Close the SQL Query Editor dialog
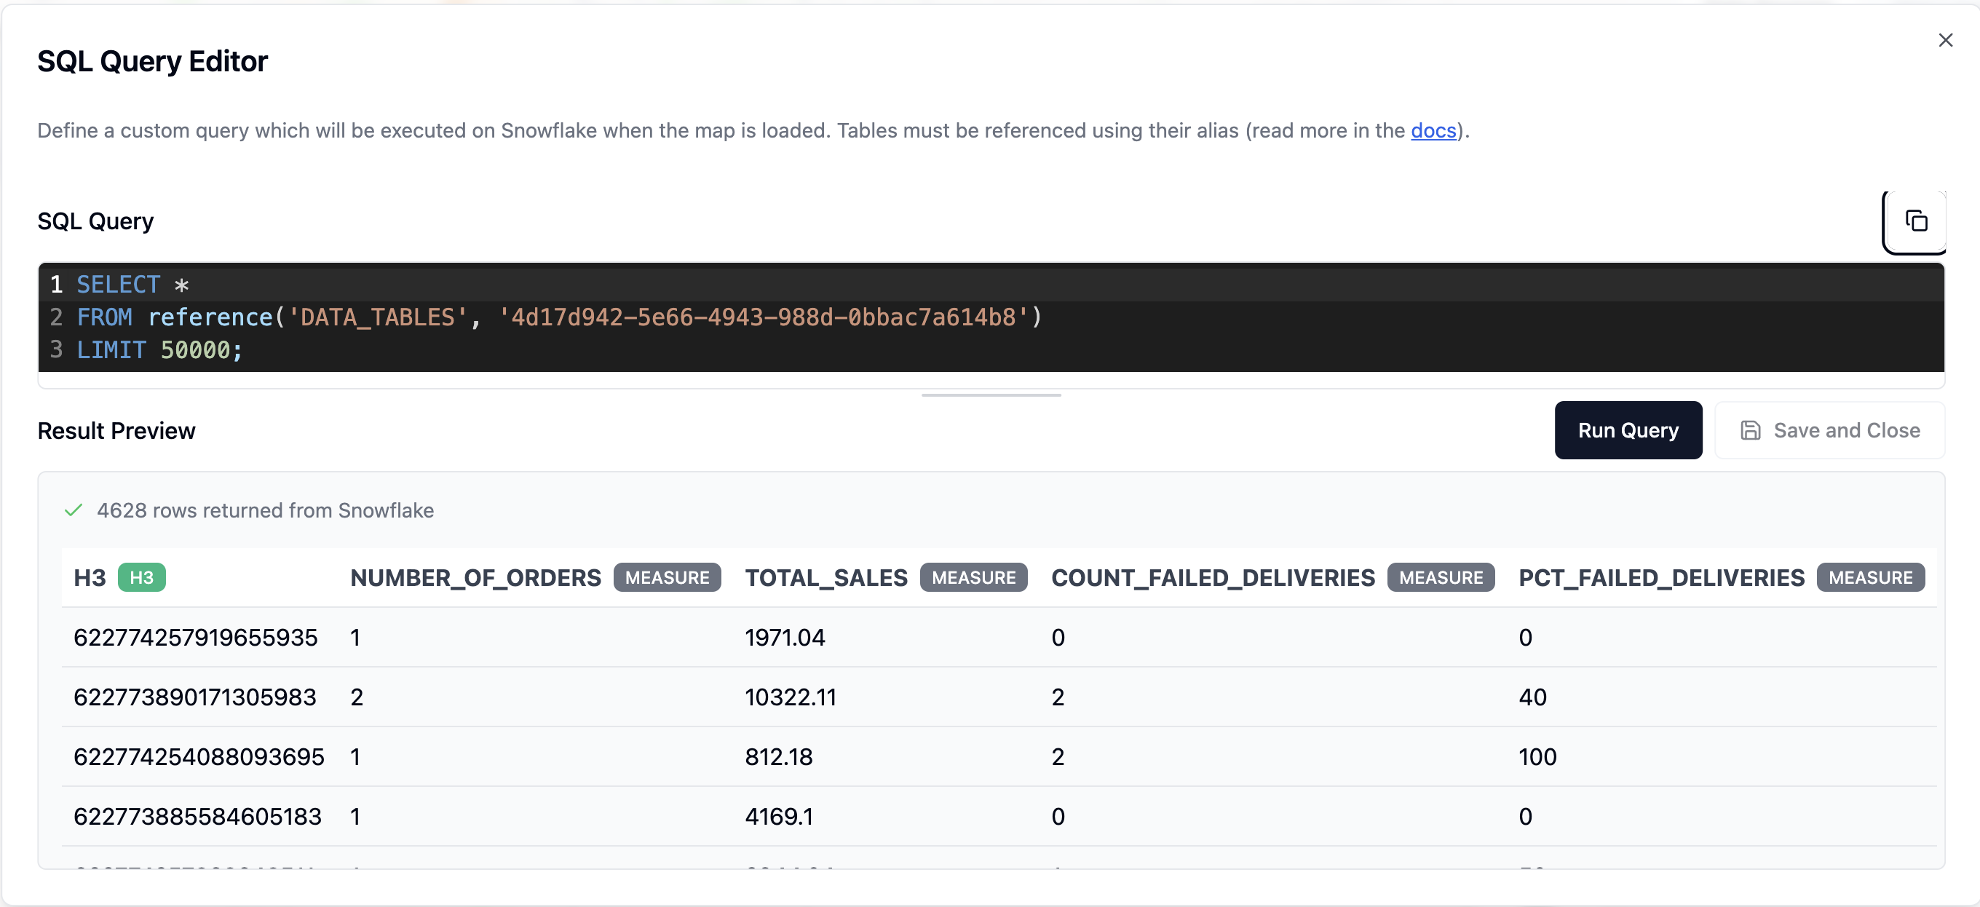 (1947, 40)
